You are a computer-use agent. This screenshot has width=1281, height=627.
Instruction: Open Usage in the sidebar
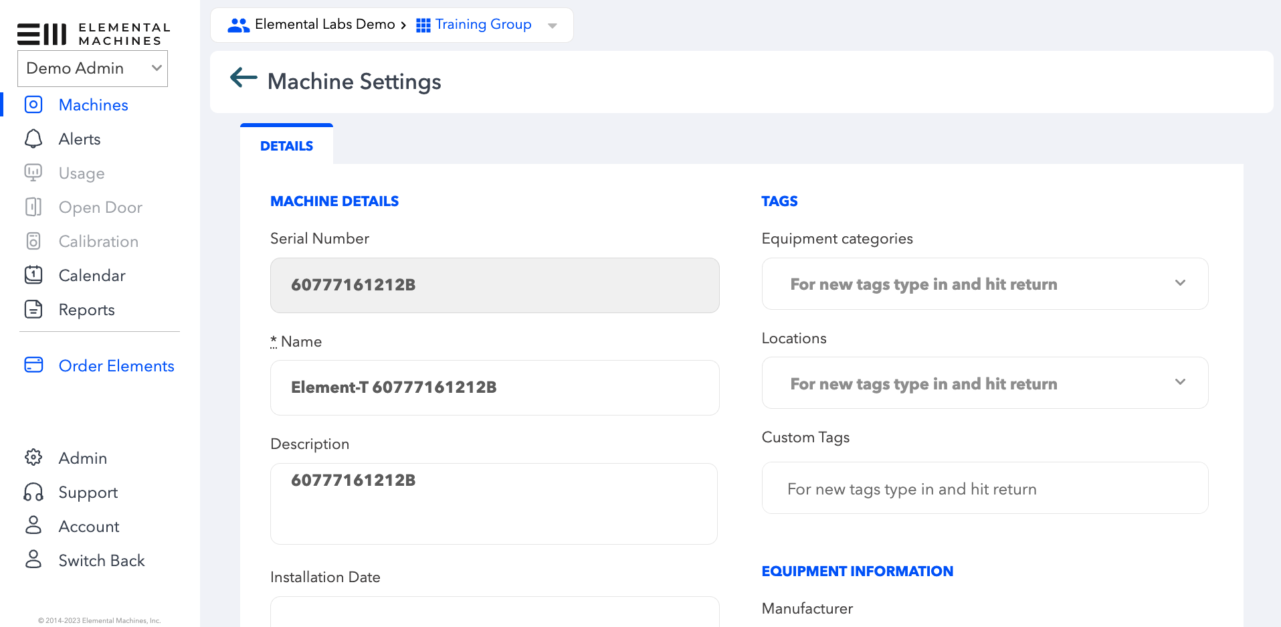[x=82, y=173]
